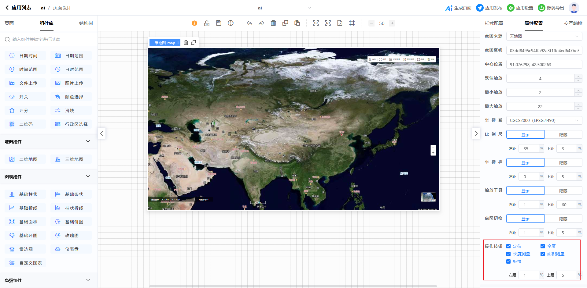
Task: Click the save icon in the toolbar
Action: [219, 23]
